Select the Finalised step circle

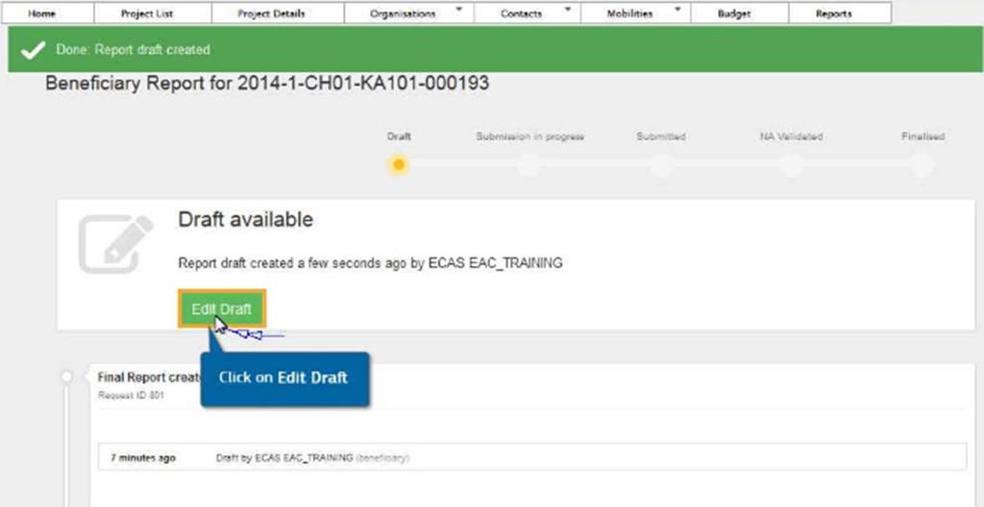pyautogui.click(x=922, y=165)
